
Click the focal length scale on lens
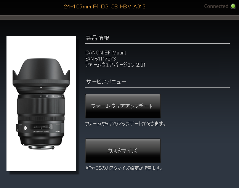(52, 96)
